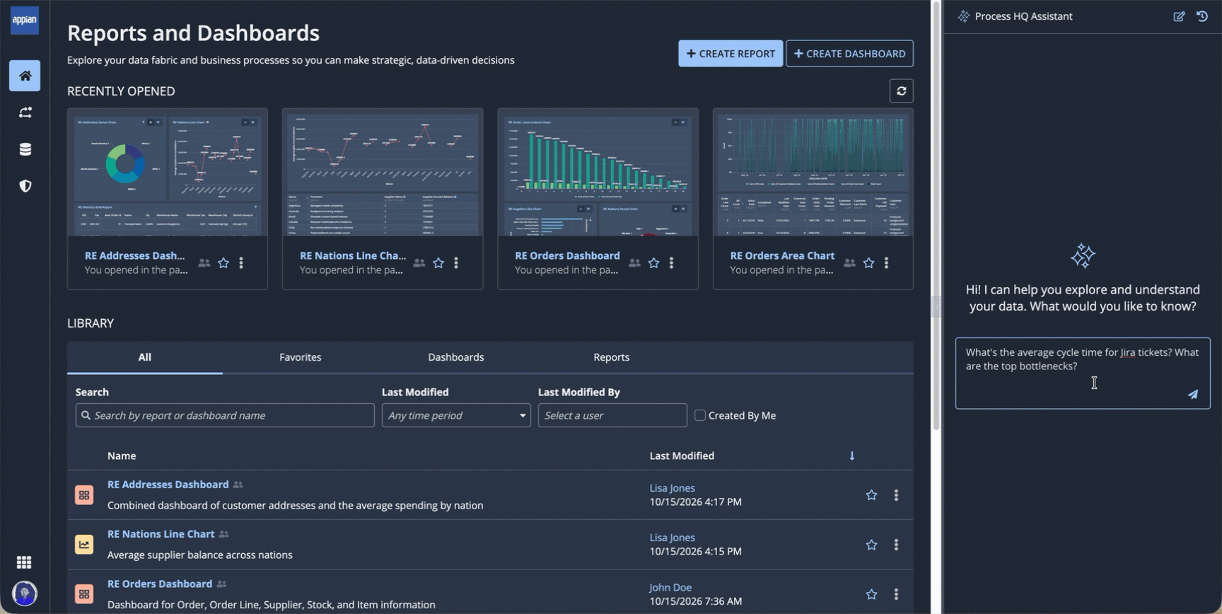Click the Create Dashboard button
This screenshot has width=1222, height=614.
(x=849, y=54)
